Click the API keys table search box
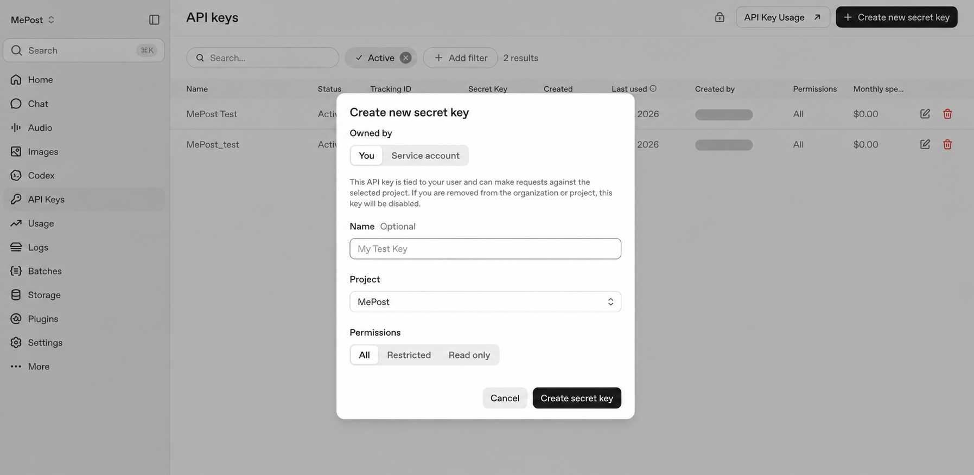Screen dimensions: 974x475 263,58
